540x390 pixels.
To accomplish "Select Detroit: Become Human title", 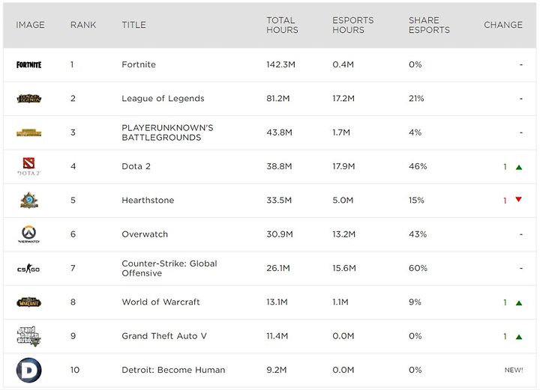I will pyautogui.click(x=173, y=370).
